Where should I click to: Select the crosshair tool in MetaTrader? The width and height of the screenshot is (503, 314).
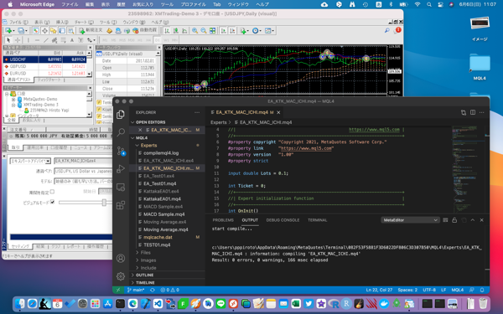(18, 40)
